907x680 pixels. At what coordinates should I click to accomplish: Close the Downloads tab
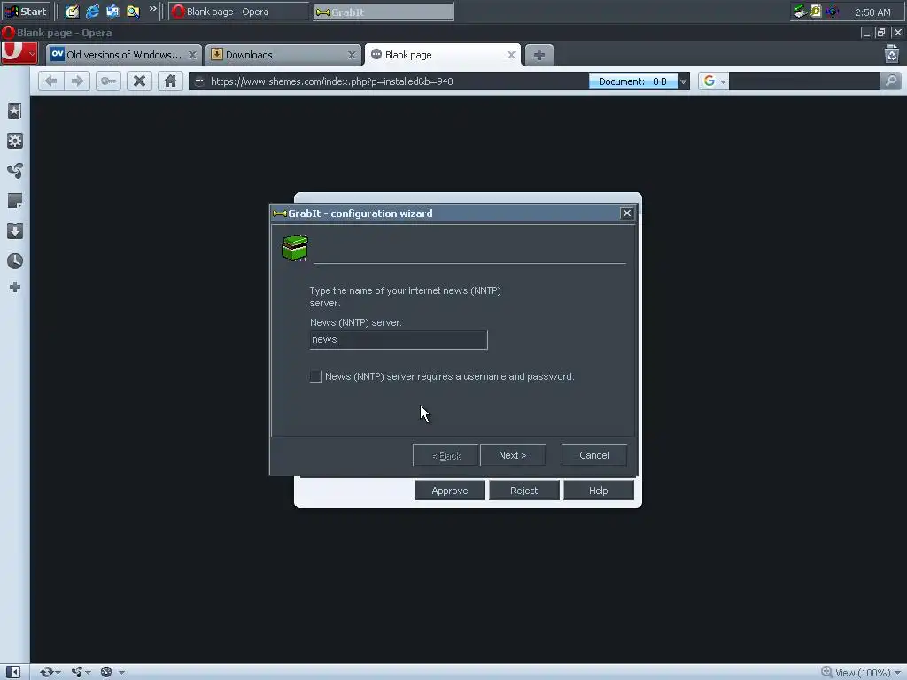(x=352, y=55)
